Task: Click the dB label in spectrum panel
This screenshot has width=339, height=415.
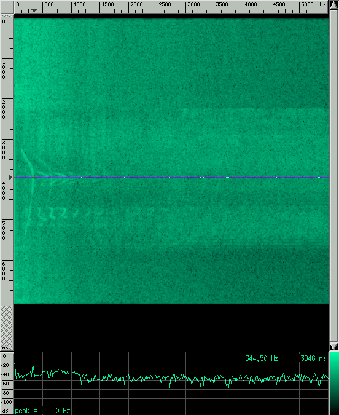Action: 6,411
